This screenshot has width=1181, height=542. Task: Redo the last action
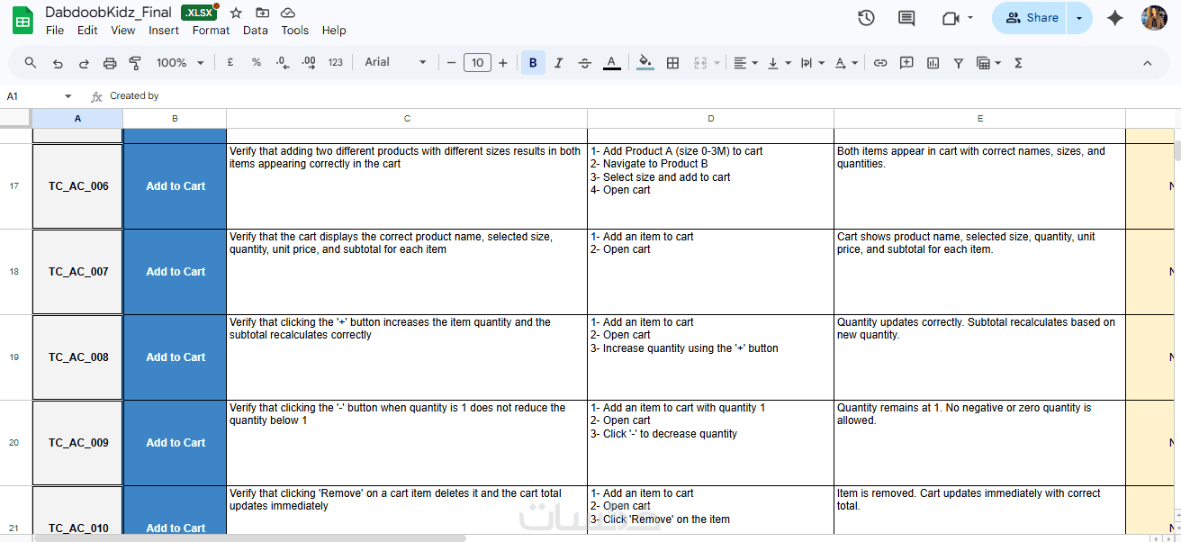coord(84,63)
